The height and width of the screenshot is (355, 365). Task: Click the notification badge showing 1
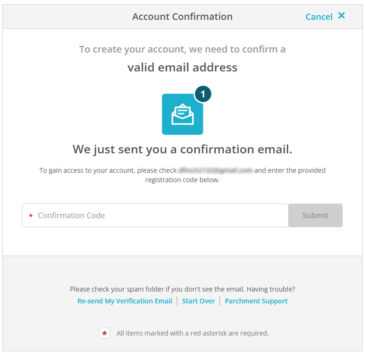(x=203, y=94)
